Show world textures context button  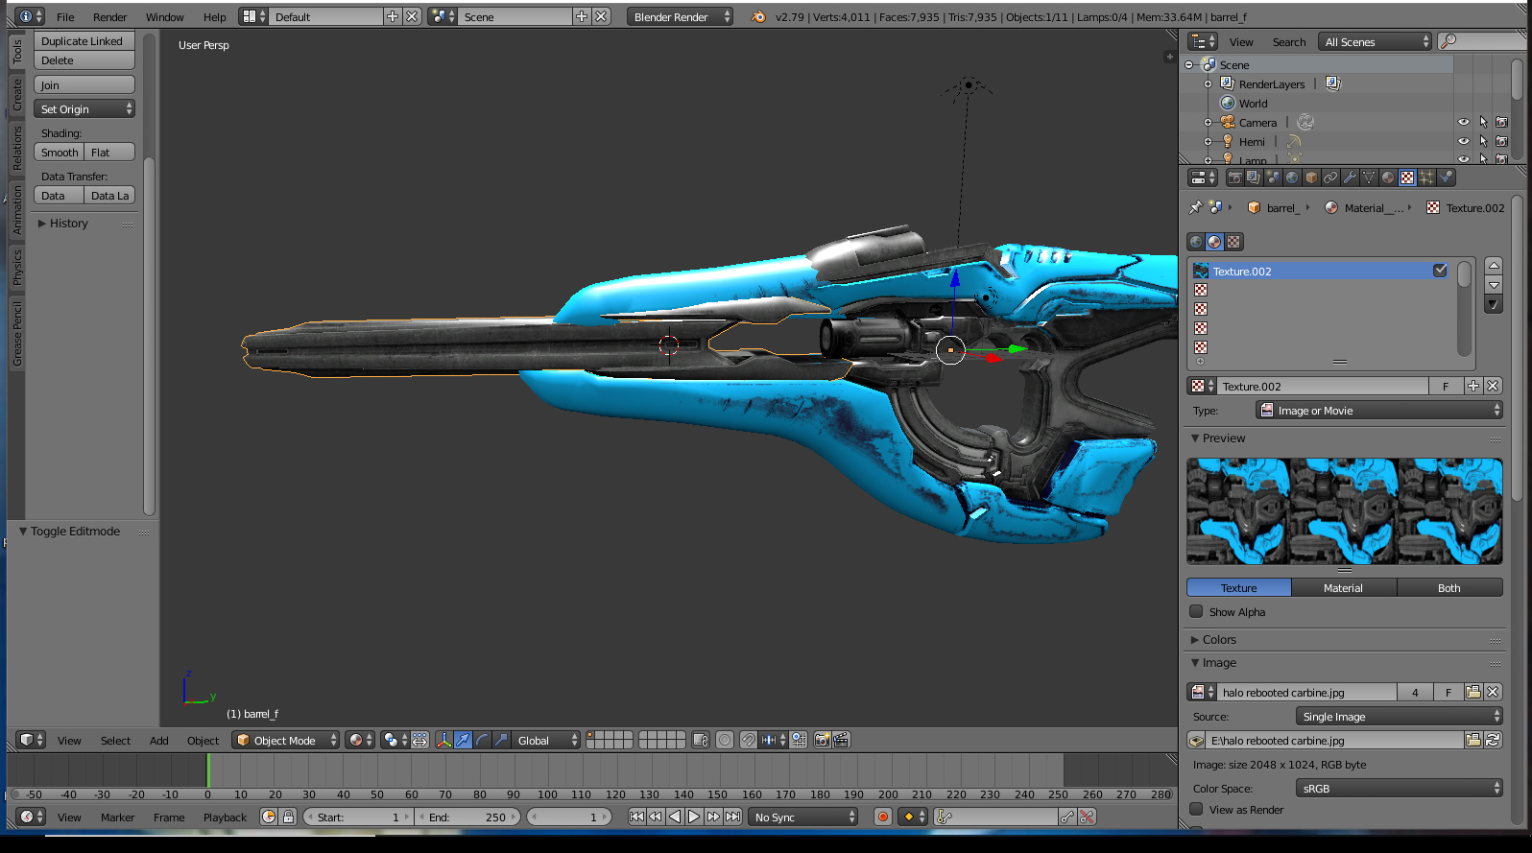click(x=1196, y=242)
